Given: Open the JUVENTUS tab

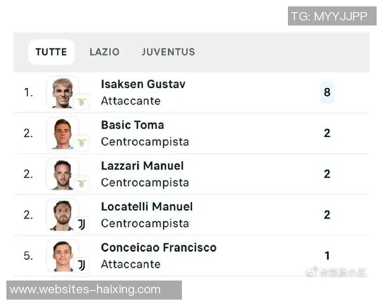Looking at the screenshot, I should point(169,52).
